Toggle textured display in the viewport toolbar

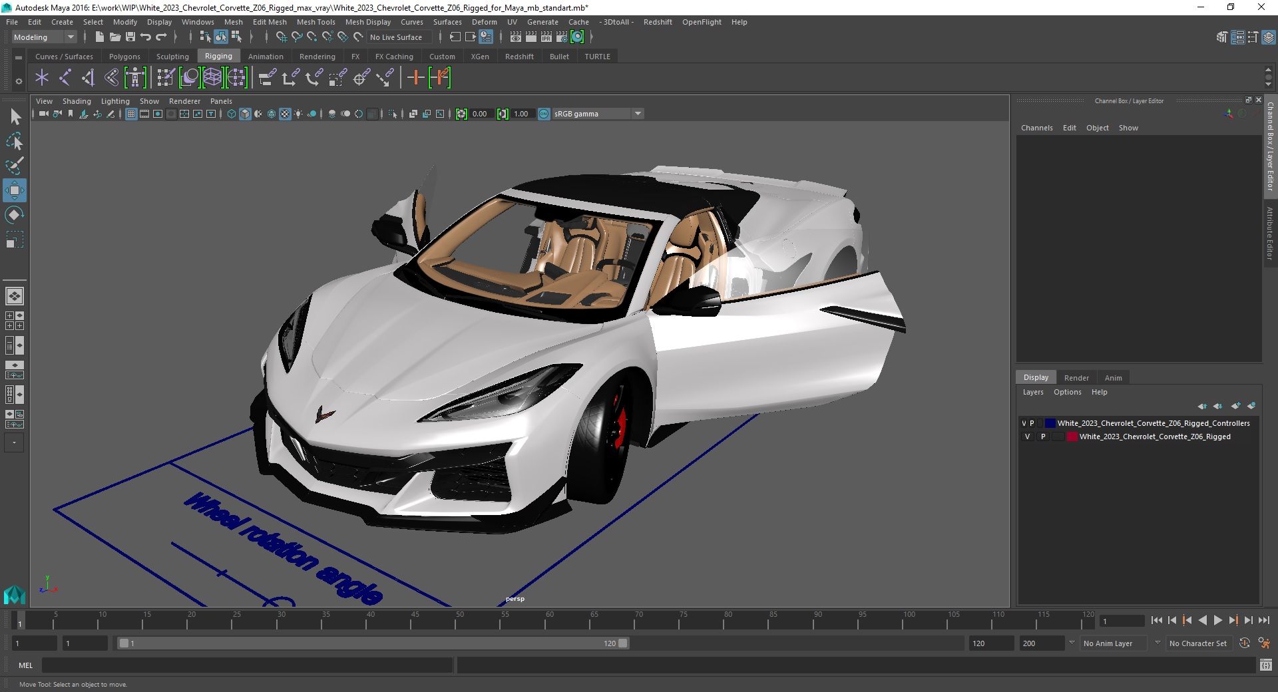[x=285, y=114]
